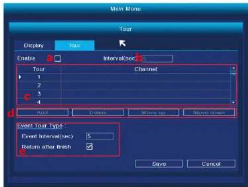Click the Move up button
The image size is (248, 187).
[153, 112]
